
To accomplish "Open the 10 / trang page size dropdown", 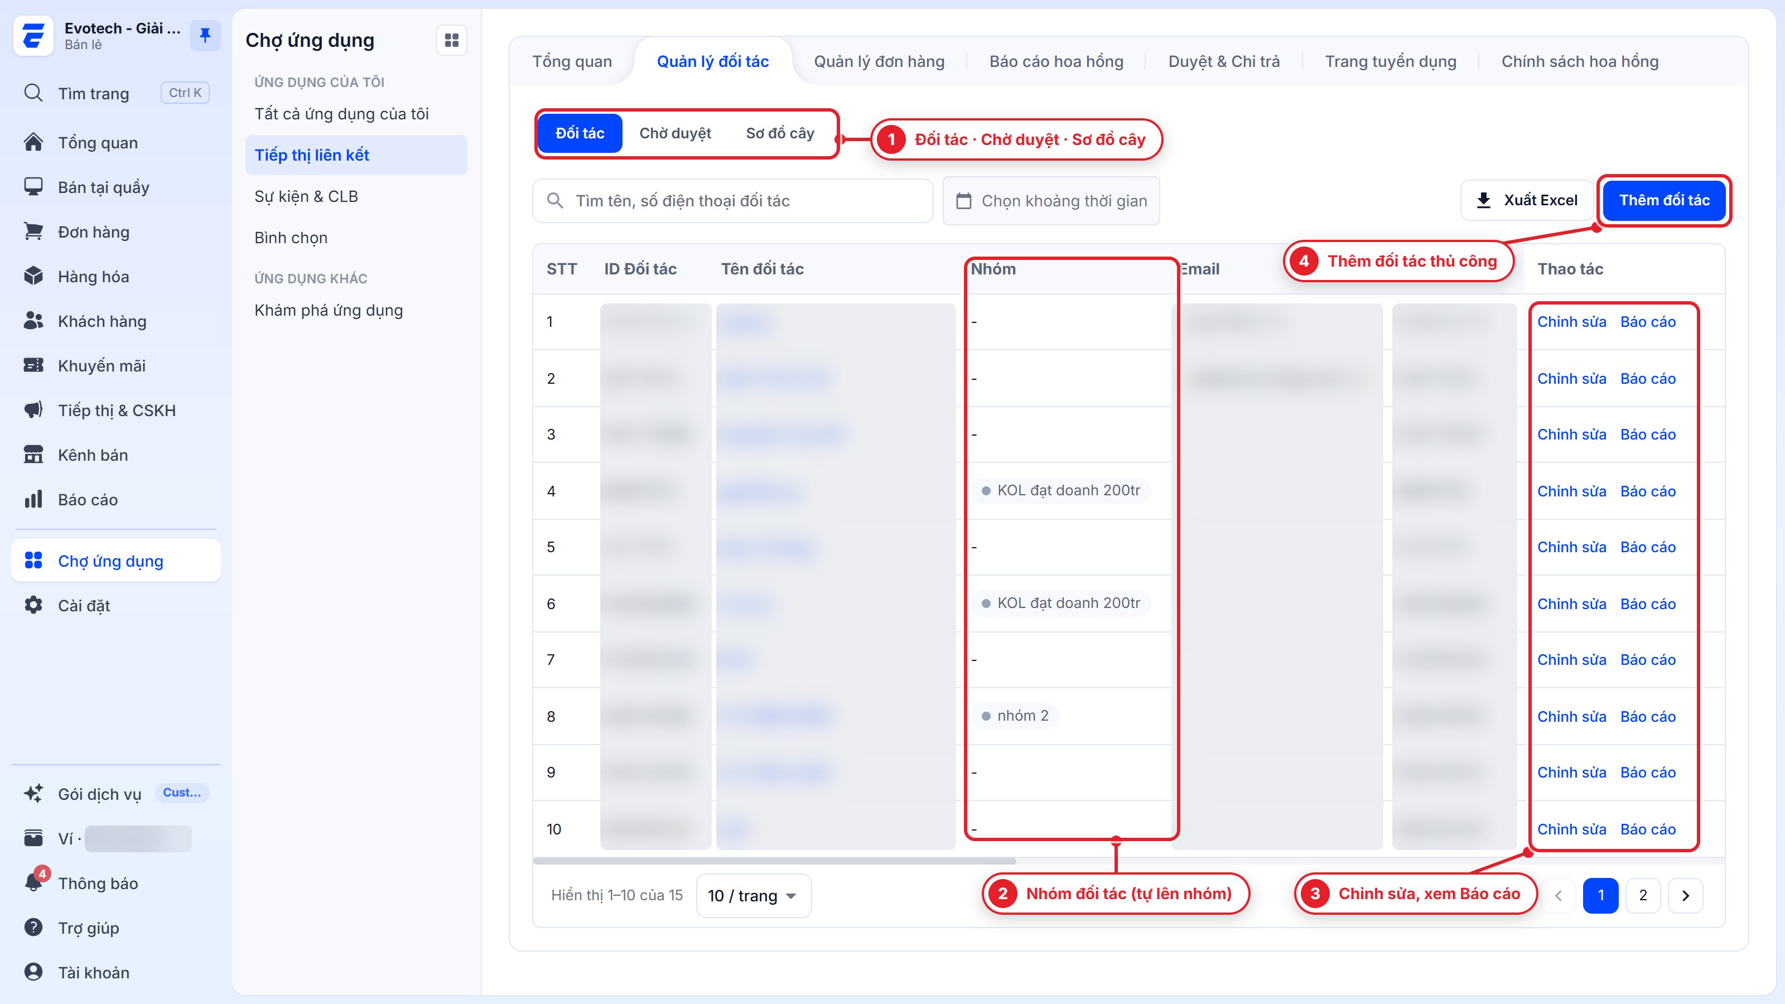I will click(753, 895).
